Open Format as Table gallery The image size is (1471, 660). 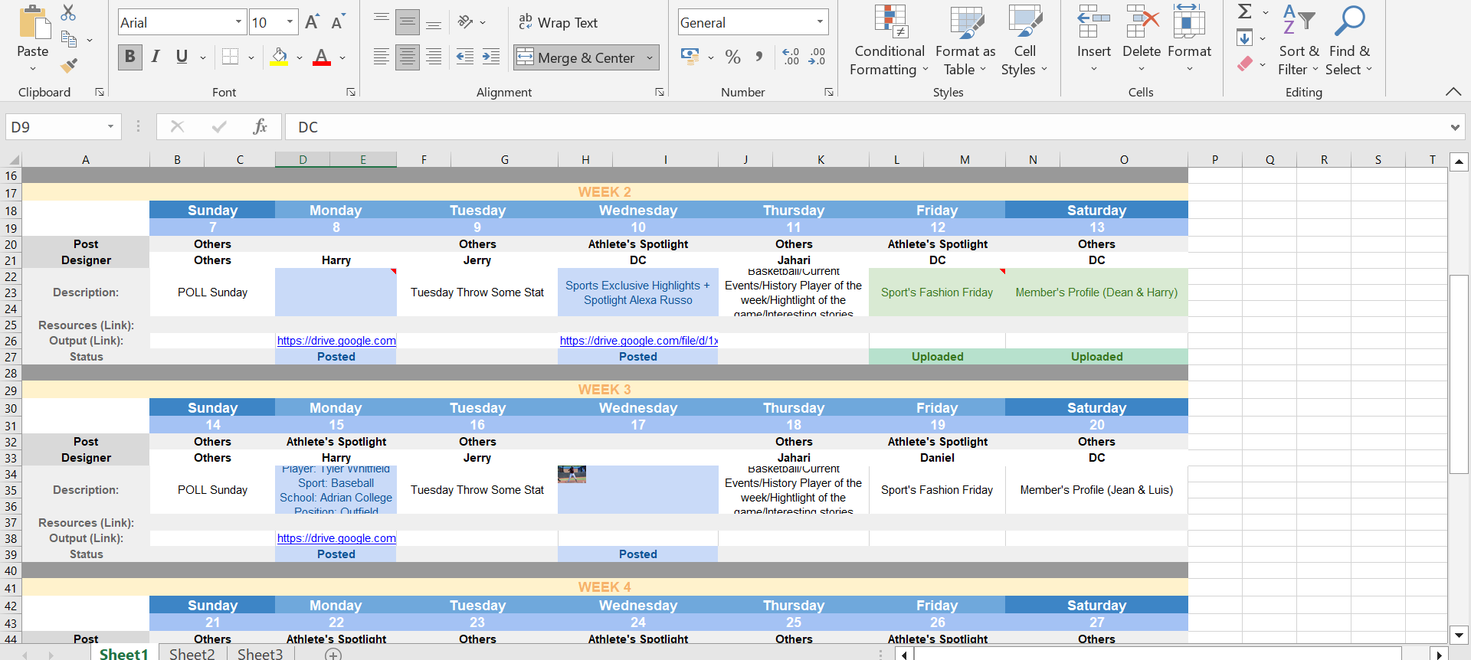[x=965, y=40]
